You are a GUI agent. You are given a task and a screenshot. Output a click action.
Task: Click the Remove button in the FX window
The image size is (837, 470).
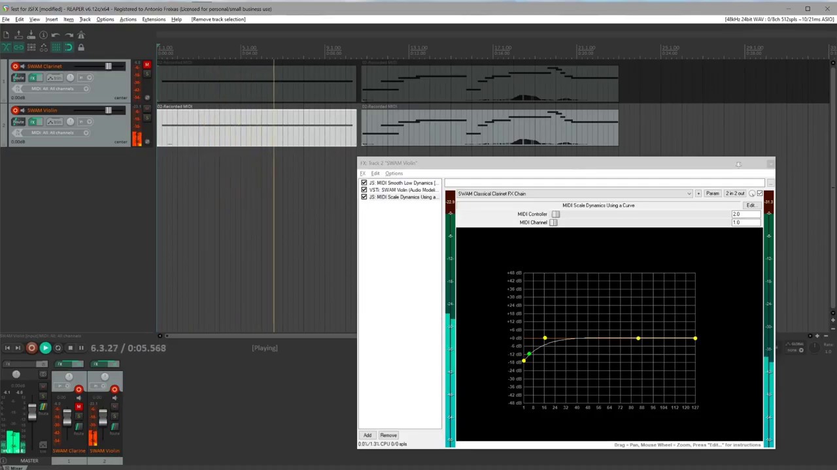tap(388, 435)
